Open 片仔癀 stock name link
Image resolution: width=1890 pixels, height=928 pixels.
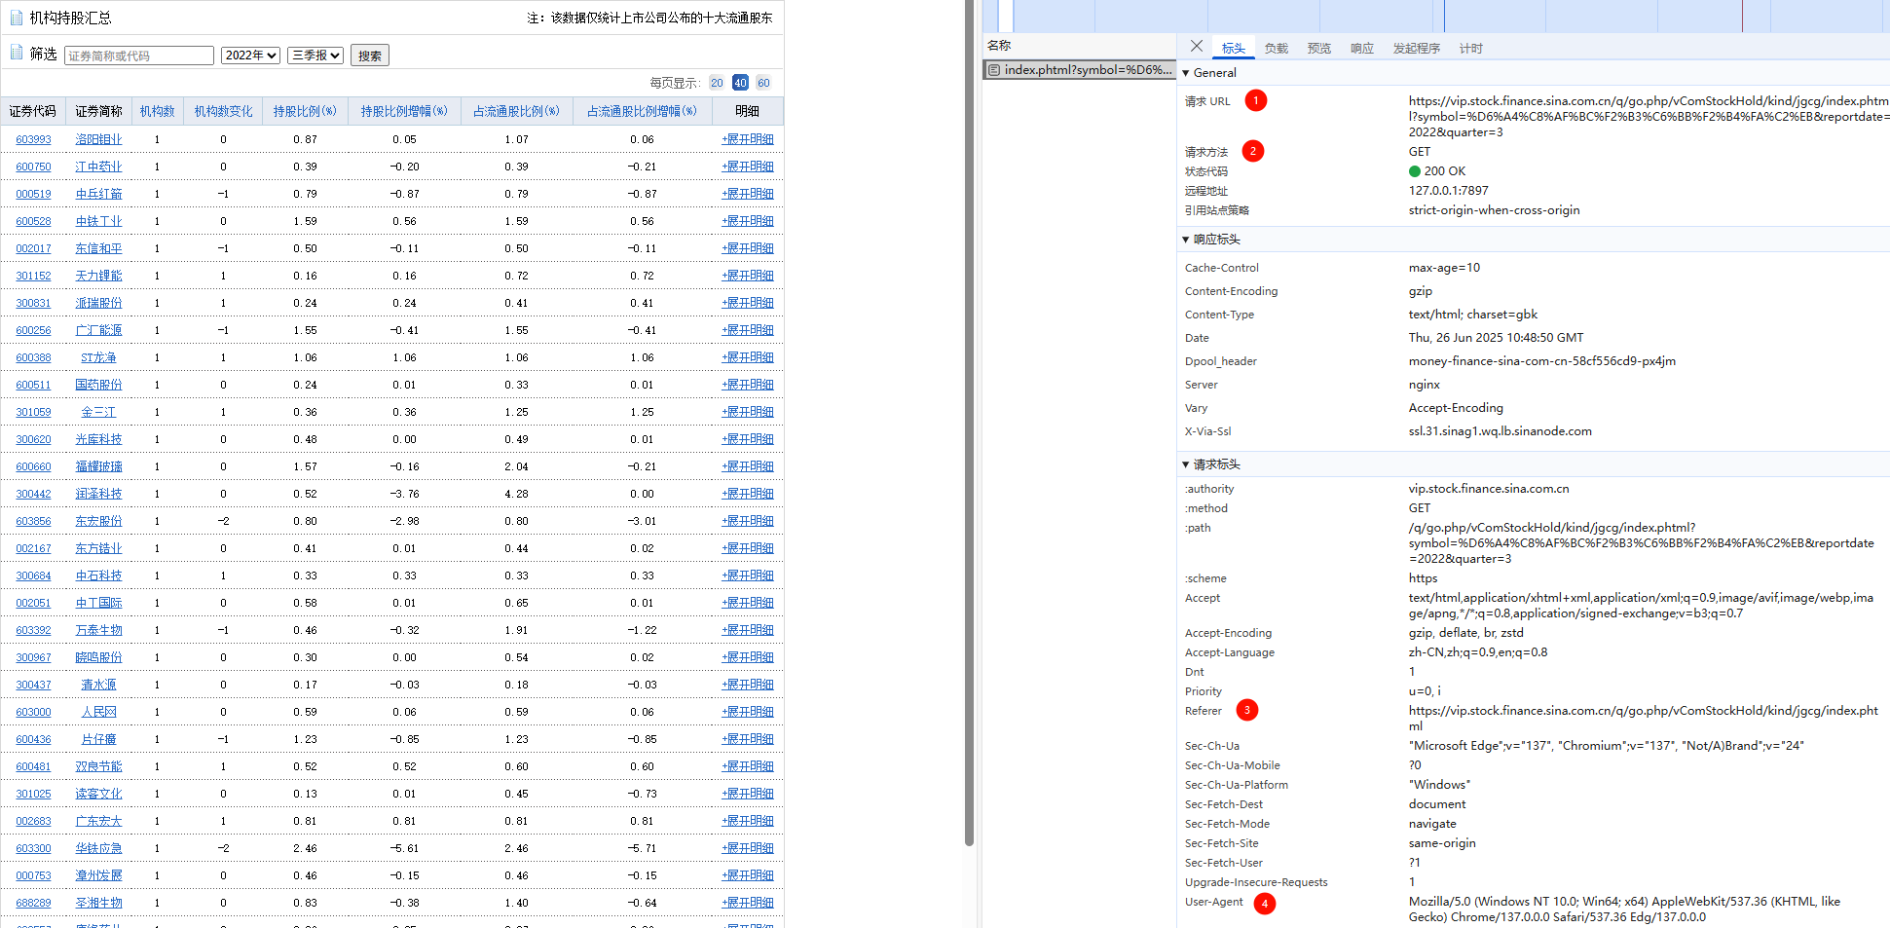99,739
